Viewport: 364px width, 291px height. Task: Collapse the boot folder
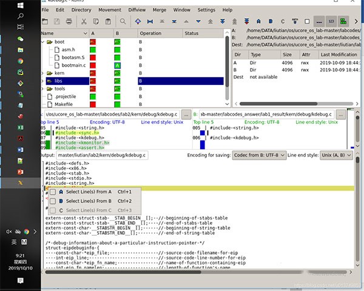pyautogui.click(x=42, y=42)
